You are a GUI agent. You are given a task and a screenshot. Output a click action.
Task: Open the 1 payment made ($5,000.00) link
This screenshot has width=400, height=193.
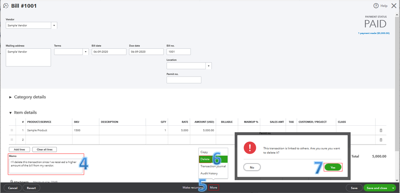pos(374,33)
